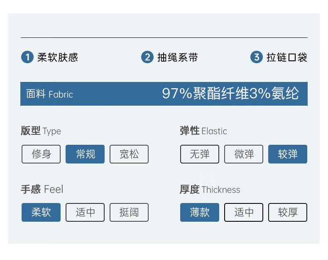
Task: Select the 修身 fit option
Action: [41, 154]
